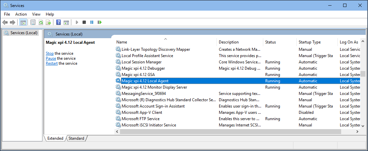Image resolution: width=368 pixels, height=151 pixels.
Task: Click the Pause Service toolbar icon
Action: click(x=92, y=22)
